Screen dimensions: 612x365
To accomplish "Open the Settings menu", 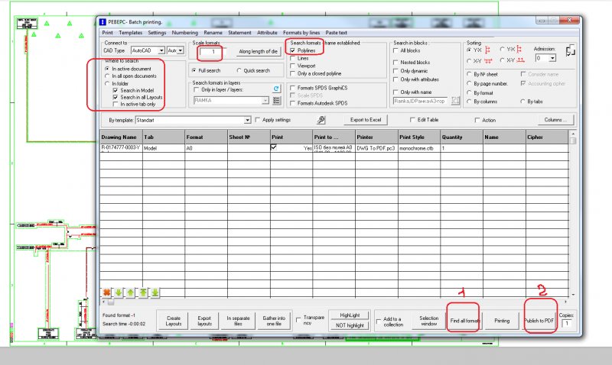I will (x=157, y=33).
